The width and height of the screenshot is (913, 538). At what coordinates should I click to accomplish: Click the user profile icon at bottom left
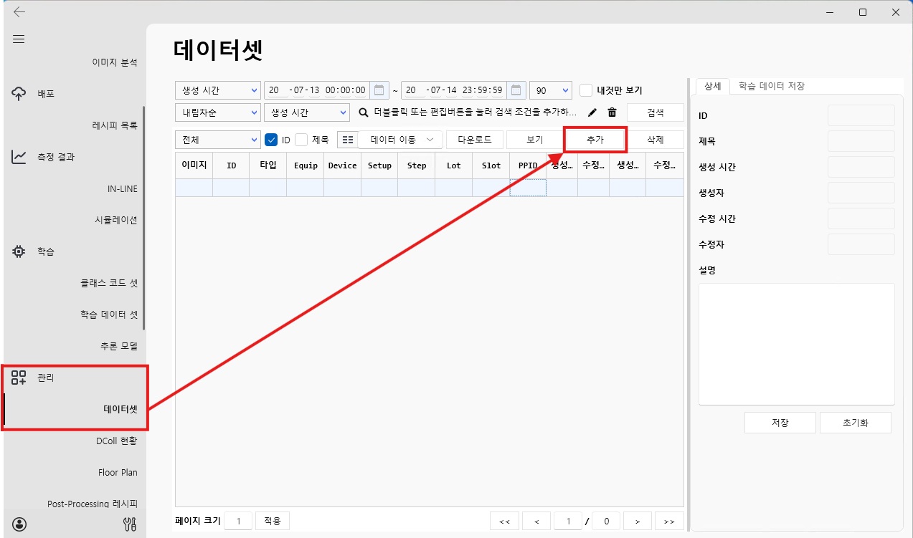(18, 524)
